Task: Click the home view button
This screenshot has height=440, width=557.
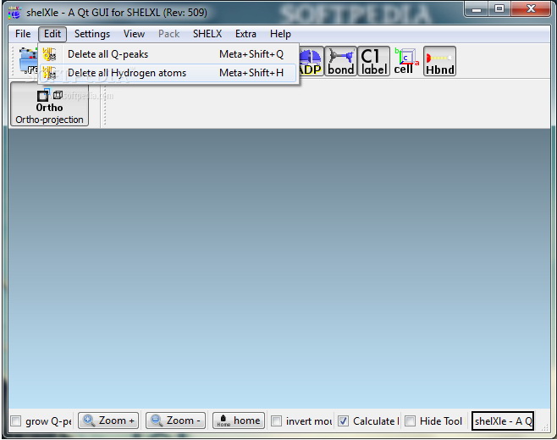Action: (x=239, y=421)
